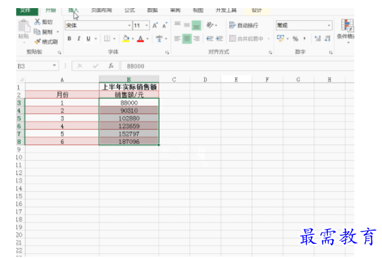Click the Name Box showing B3
Image resolution: width=382 pixels, height=258 pixels.
pos(37,66)
